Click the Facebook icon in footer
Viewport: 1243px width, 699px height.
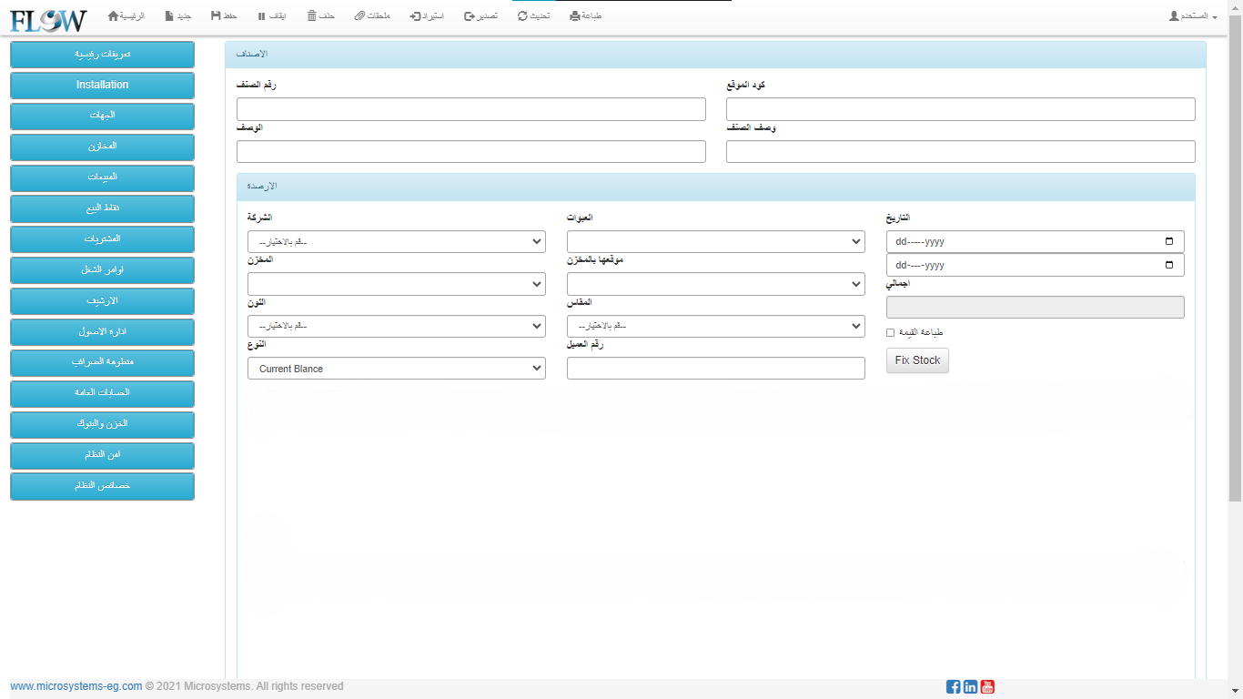953,687
